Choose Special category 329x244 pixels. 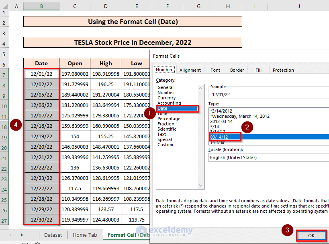point(165,139)
